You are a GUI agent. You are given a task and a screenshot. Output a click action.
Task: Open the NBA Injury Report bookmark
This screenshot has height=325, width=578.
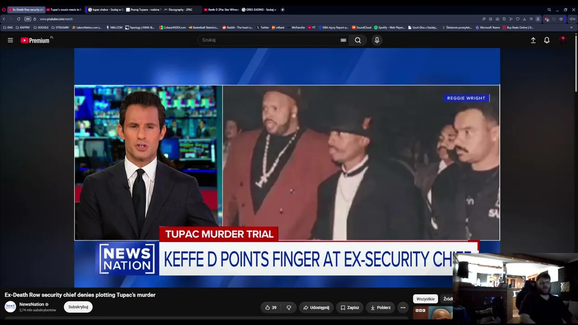tap(333, 28)
